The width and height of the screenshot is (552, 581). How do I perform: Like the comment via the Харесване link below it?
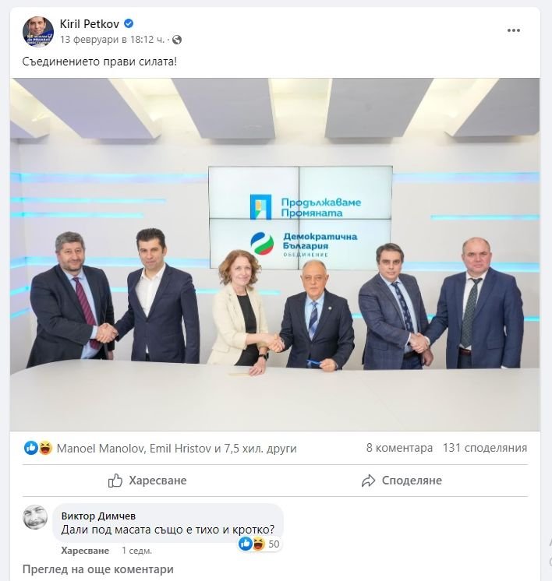click(x=85, y=551)
